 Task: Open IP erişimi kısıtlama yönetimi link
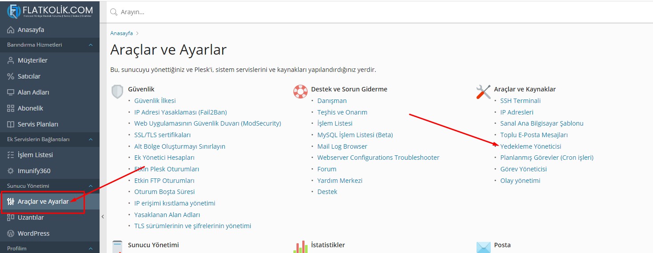175,203
